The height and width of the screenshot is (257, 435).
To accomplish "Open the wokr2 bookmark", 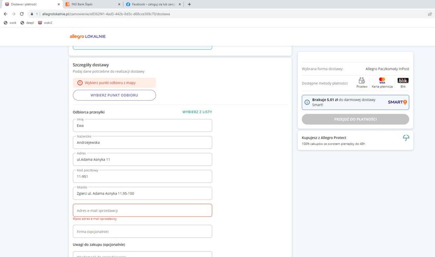I will pos(45,23).
